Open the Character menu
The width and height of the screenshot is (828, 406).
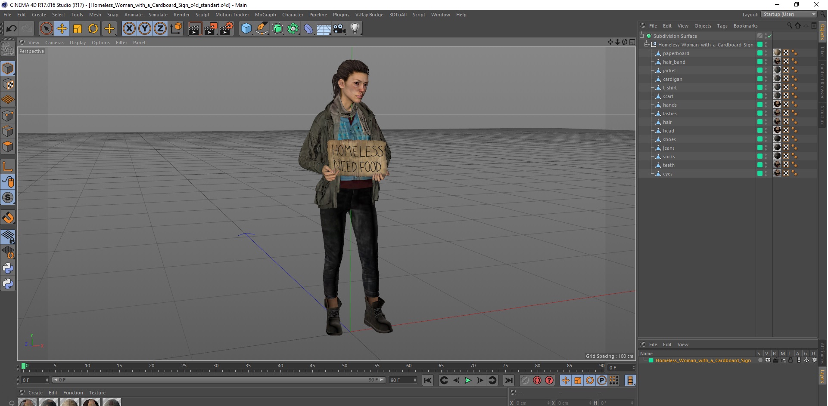click(293, 15)
